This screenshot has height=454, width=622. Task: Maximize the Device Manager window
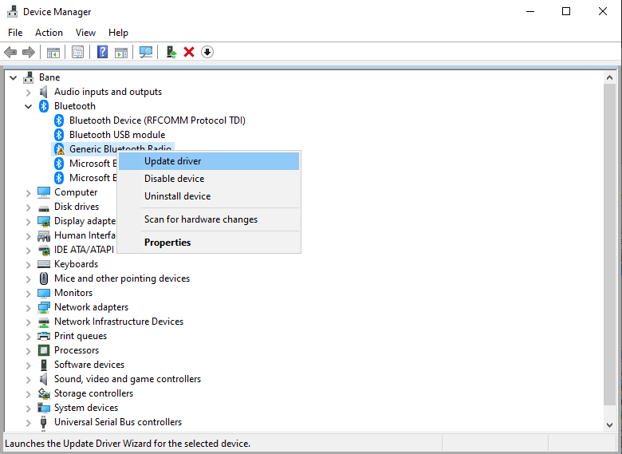566,11
